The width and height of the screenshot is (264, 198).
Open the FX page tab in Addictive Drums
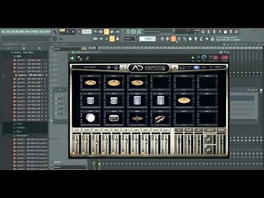click(x=211, y=67)
